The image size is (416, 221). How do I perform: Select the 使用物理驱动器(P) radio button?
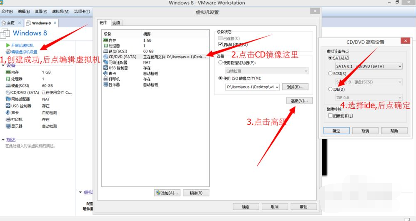[220, 63]
